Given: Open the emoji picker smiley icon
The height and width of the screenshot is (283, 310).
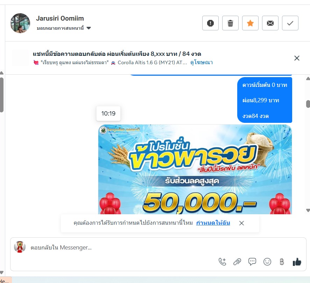Looking at the screenshot, I should click(267, 262).
